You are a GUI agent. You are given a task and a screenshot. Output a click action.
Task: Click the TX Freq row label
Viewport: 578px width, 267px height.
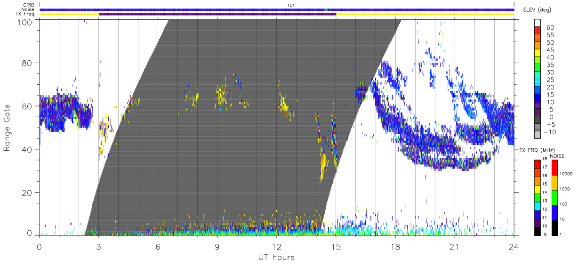(x=26, y=14)
